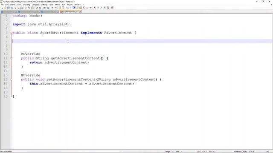
Task: Save the file with the toolbar Save icon
Action: 8,8
